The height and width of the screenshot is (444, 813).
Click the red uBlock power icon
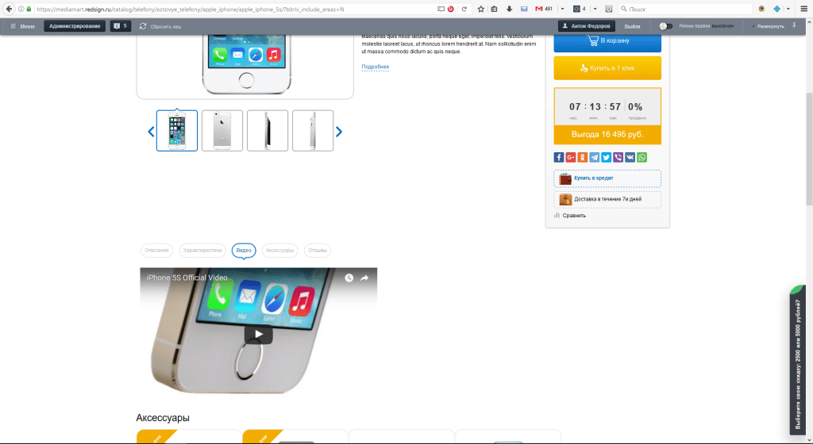(451, 9)
